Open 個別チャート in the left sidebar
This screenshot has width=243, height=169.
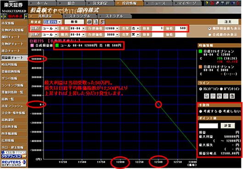coord(14,37)
